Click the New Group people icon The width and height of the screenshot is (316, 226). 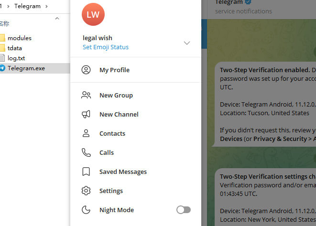tap(86, 95)
